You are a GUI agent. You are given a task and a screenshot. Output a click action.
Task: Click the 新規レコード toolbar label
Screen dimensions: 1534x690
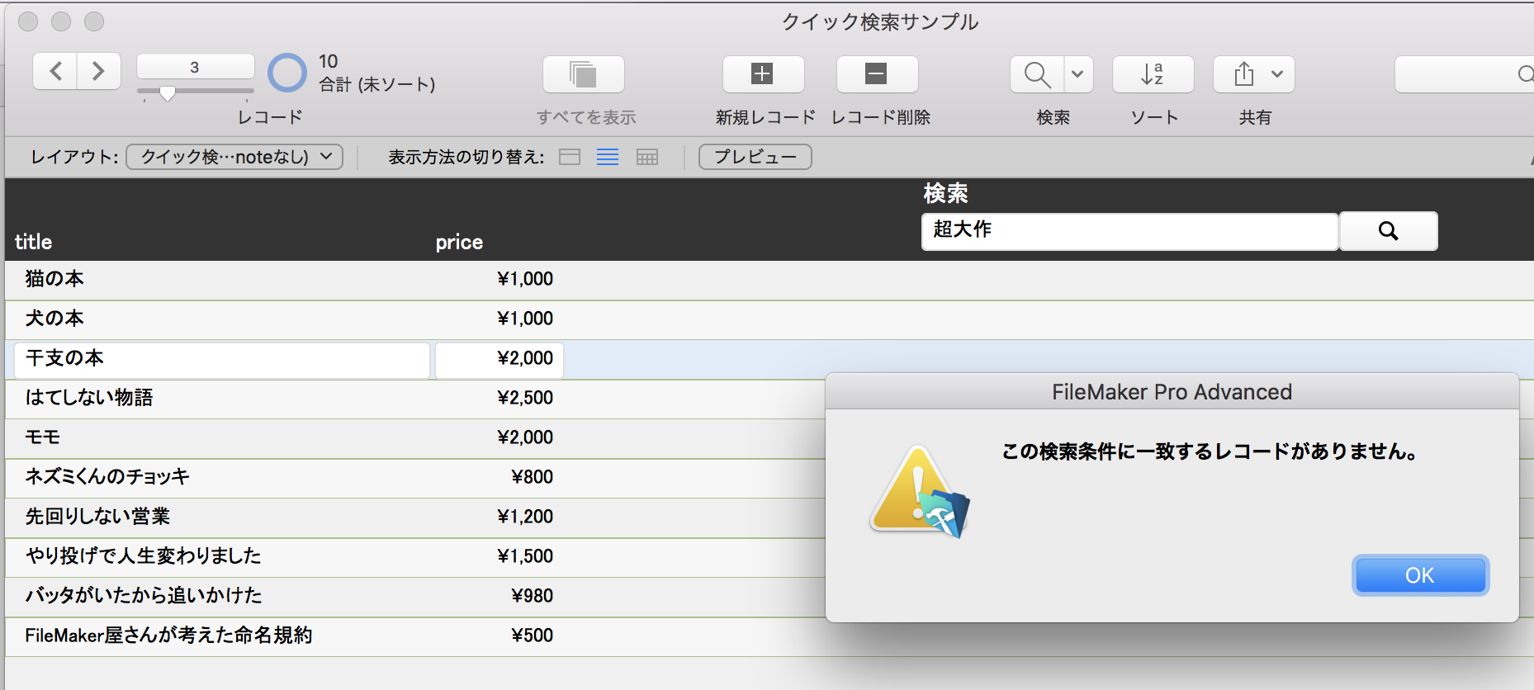[x=765, y=118]
